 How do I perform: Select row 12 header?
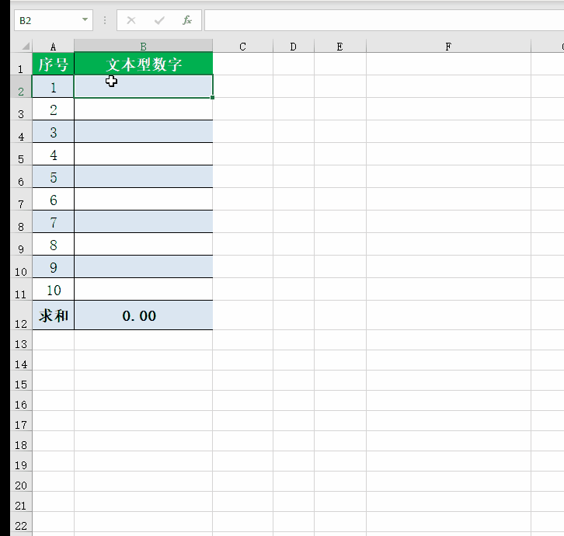[21, 315]
